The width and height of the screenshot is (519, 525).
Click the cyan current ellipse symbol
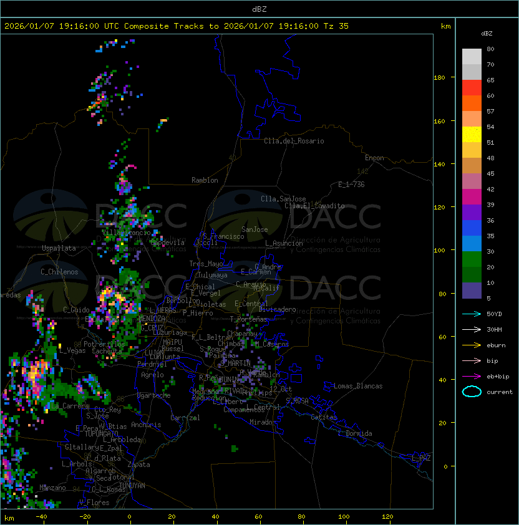coord(472,392)
